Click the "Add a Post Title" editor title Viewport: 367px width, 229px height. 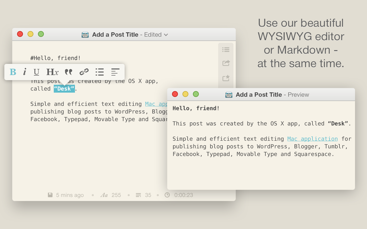pos(115,35)
